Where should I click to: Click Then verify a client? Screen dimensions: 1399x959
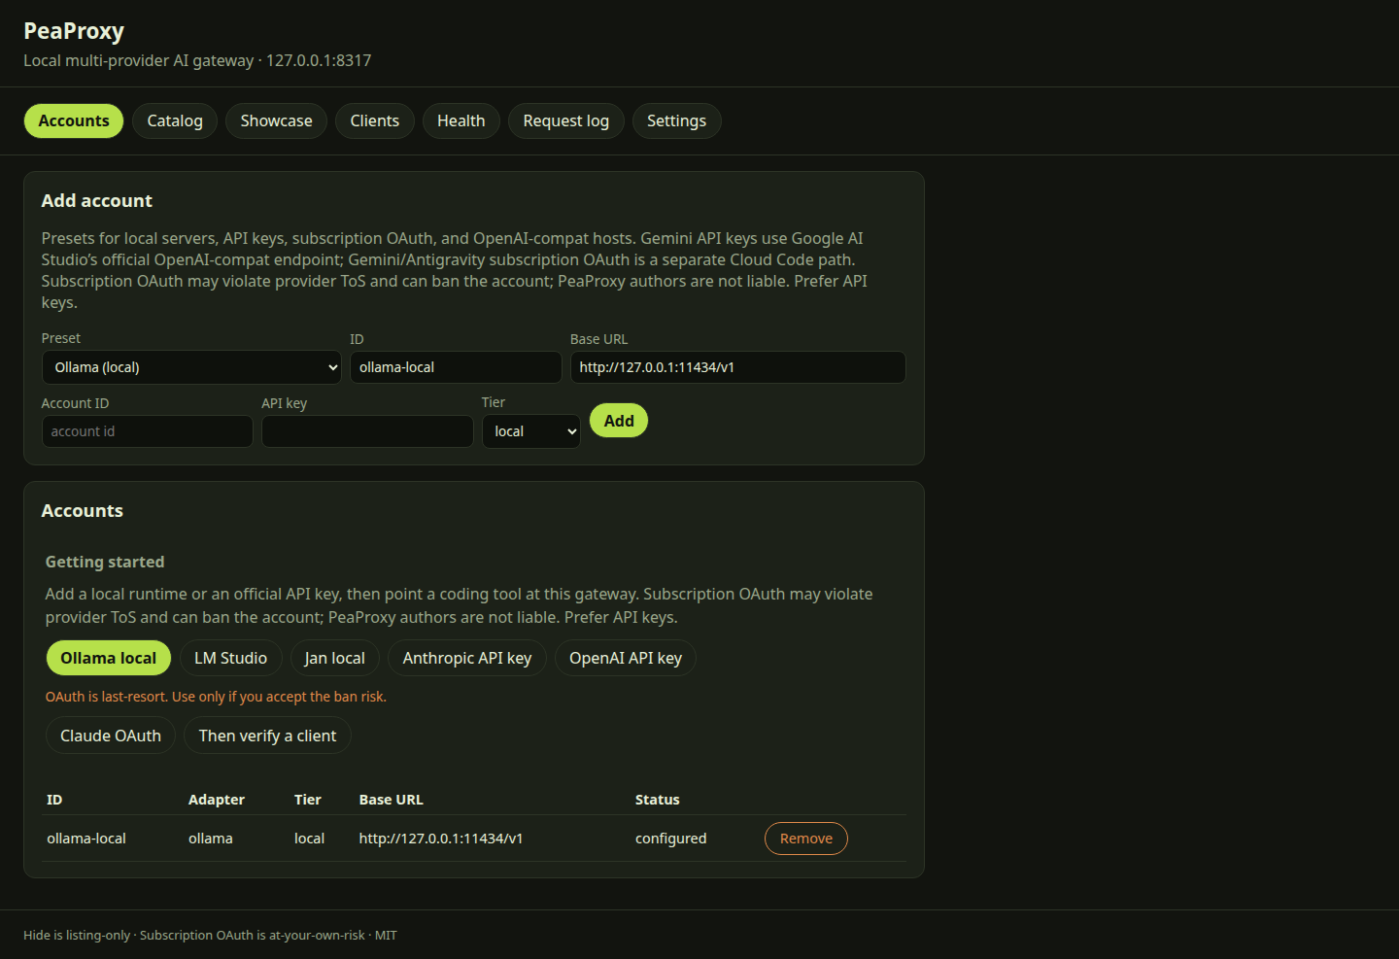(267, 736)
